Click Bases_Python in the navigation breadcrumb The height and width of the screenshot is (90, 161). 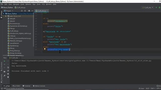coord(7,7)
